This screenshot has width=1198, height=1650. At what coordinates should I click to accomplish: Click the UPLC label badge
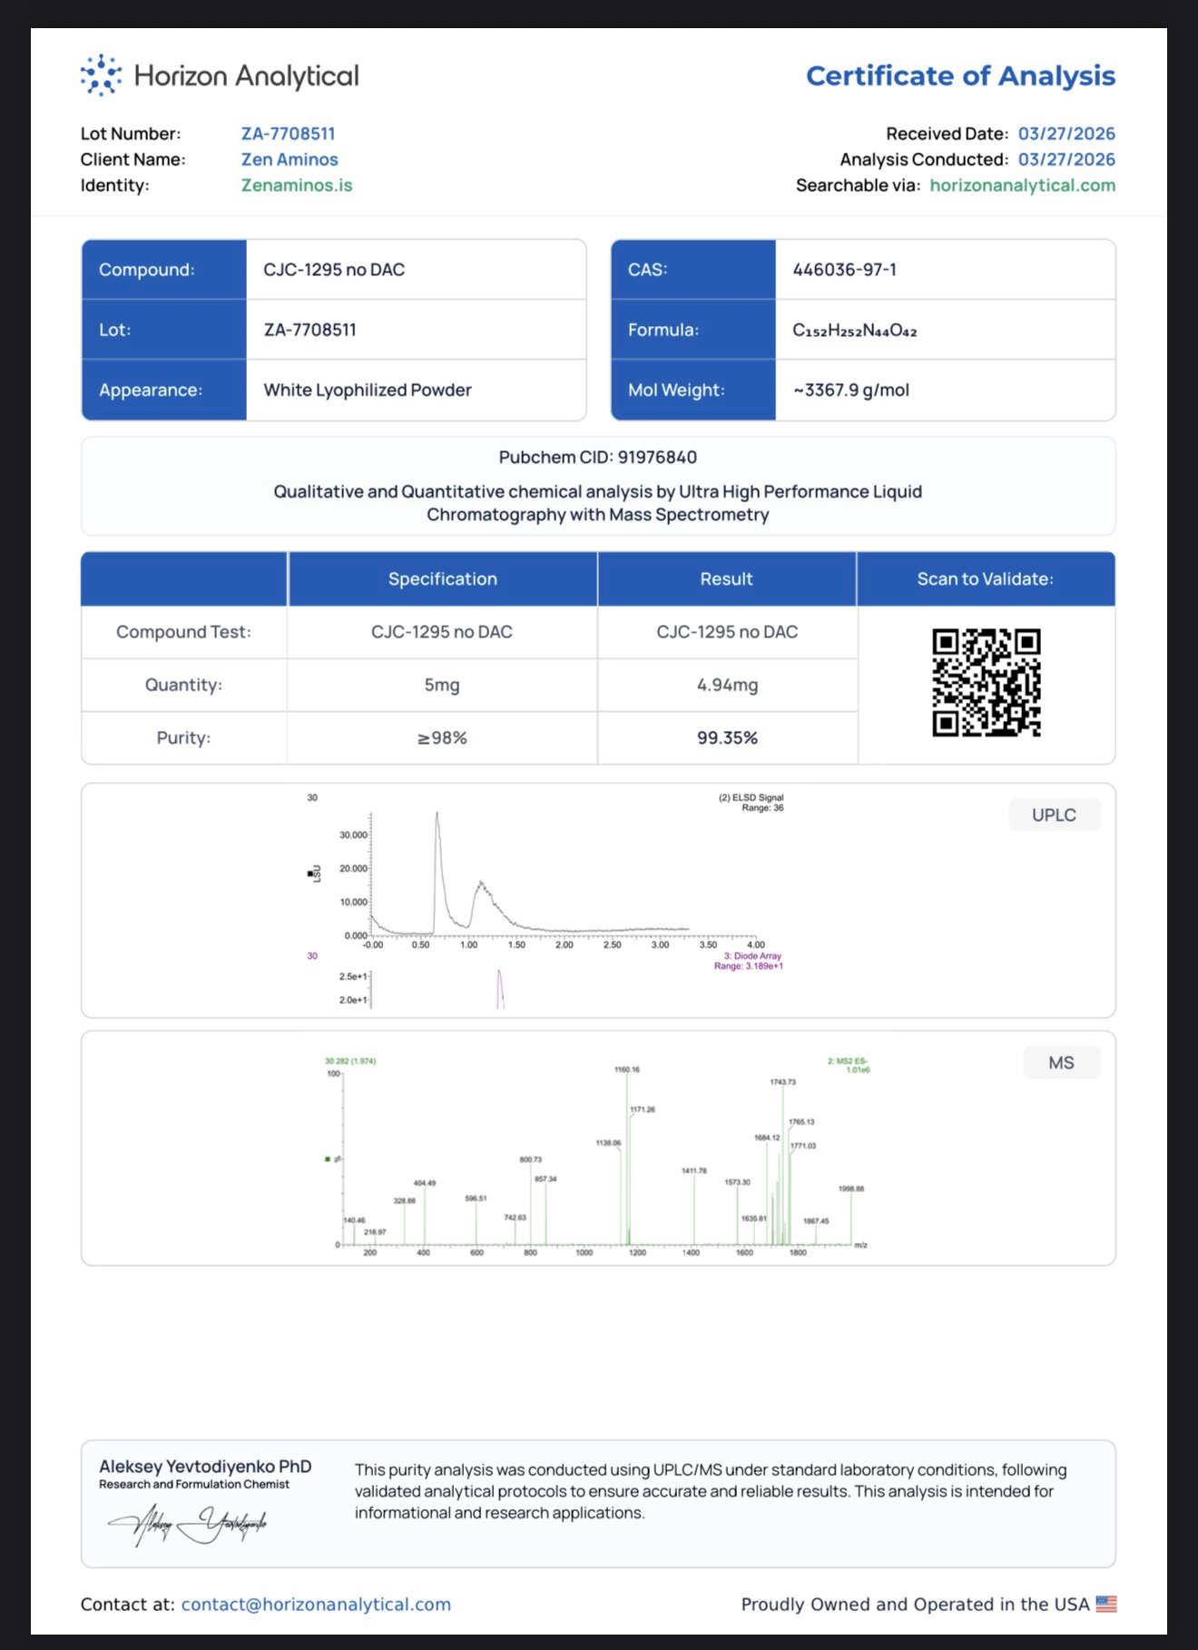(x=1054, y=815)
